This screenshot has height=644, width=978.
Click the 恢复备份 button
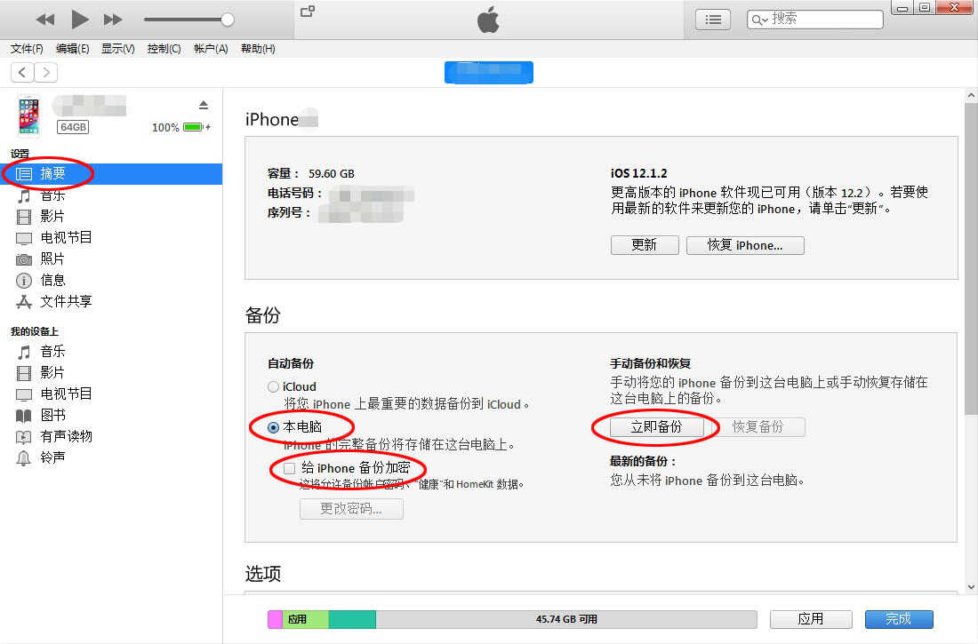[758, 427]
